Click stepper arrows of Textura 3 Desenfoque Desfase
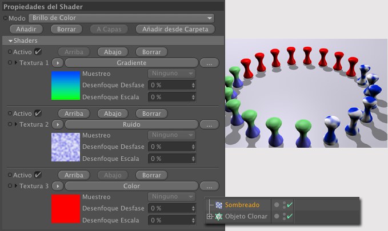The height and width of the screenshot is (231, 388). pyautogui.click(x=193, y=208)
